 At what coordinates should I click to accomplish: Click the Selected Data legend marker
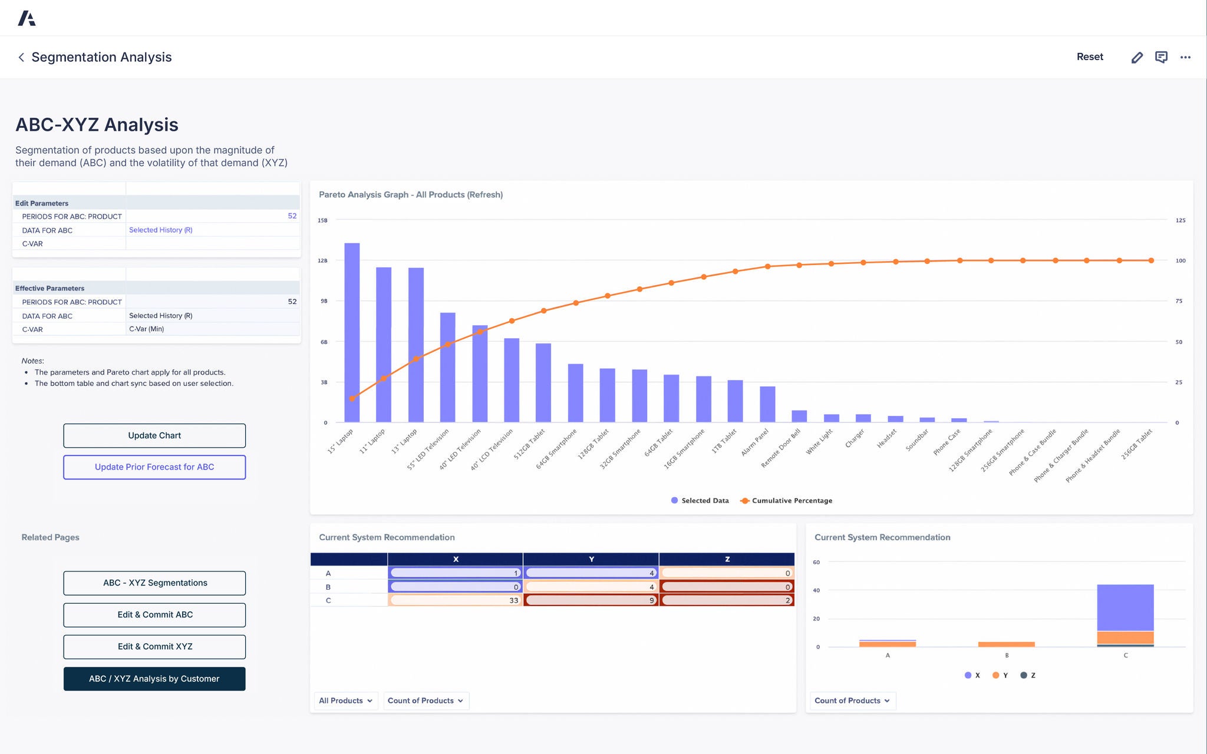[674, 500]
